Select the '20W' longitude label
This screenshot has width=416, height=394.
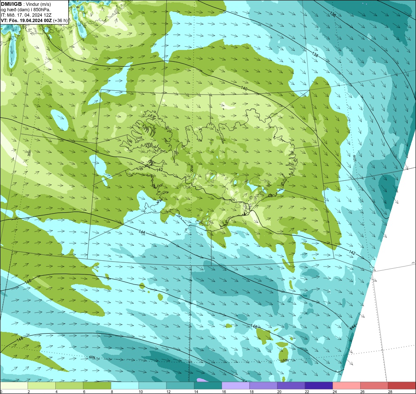pos(192,168)
